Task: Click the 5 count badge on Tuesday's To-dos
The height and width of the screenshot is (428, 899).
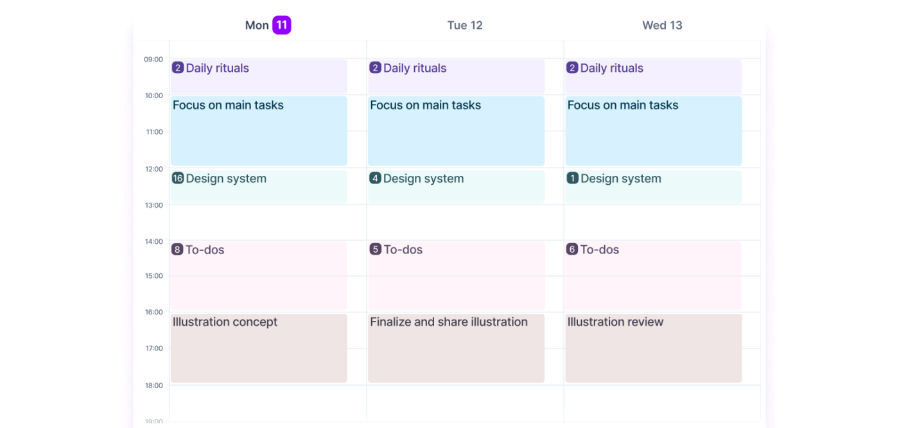Action: click(x=375, y=250)
